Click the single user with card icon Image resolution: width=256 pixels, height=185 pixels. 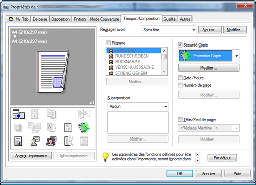(x=35, y=141)
